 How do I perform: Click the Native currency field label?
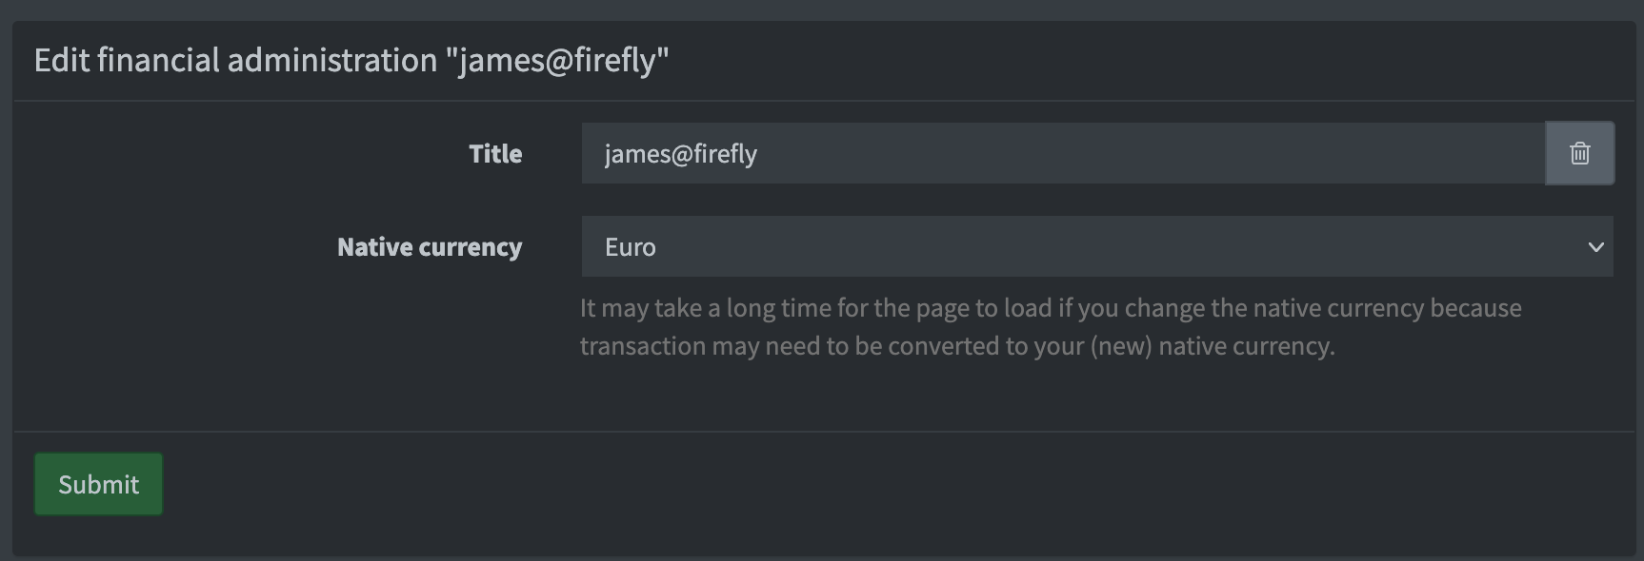coord(429,246)
